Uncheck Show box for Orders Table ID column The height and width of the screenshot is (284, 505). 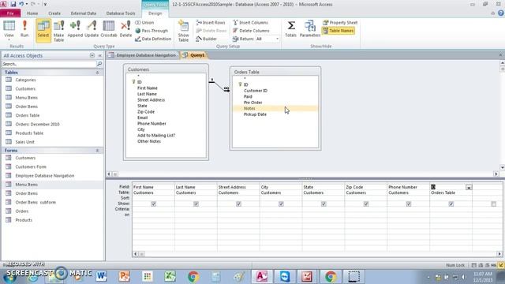point(451,204)
